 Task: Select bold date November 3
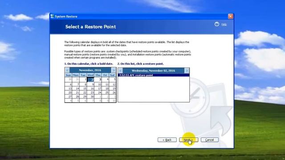[x=98, y=80]
